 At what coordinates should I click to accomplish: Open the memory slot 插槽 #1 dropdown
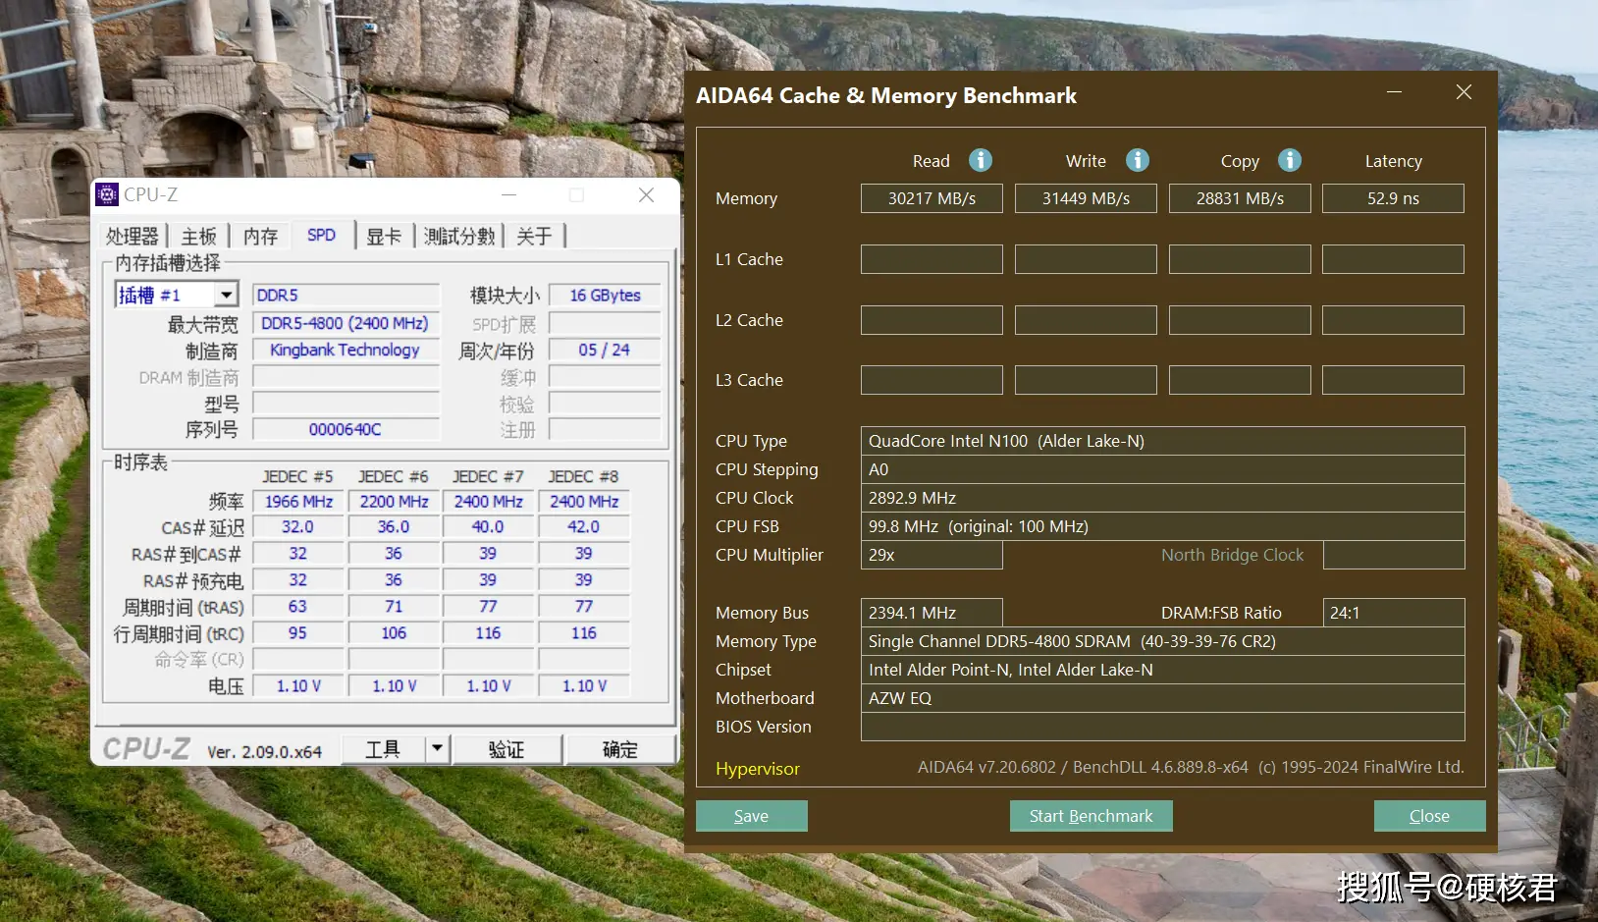[x=227, y=295]
